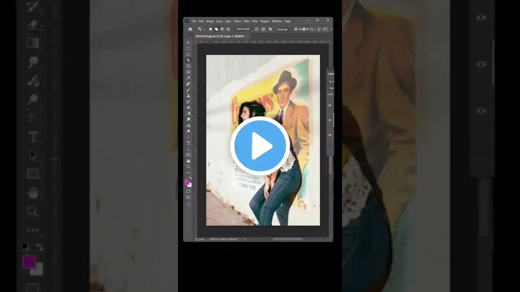Select the Eyedropper tool
Screen dimensions: 520x292
[x=188, y=78]
